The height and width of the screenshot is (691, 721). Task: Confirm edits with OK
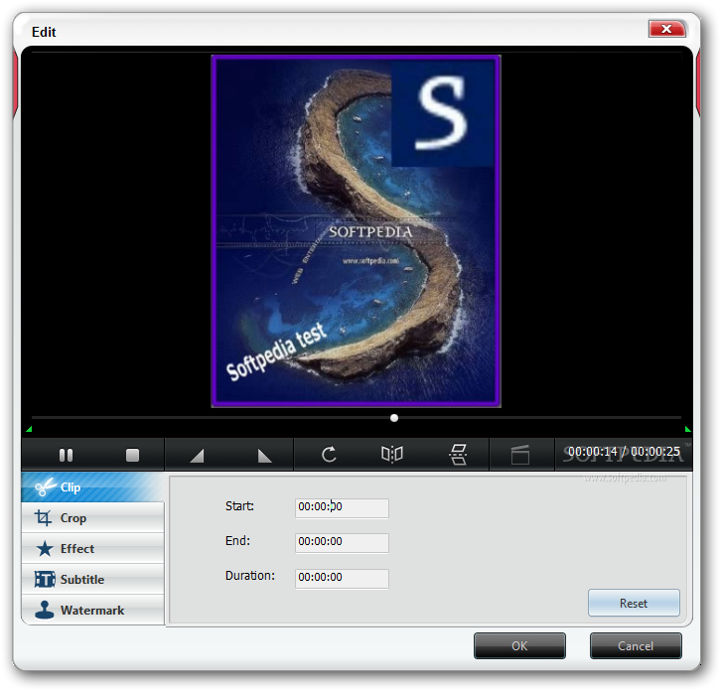[x=519, y=646]
